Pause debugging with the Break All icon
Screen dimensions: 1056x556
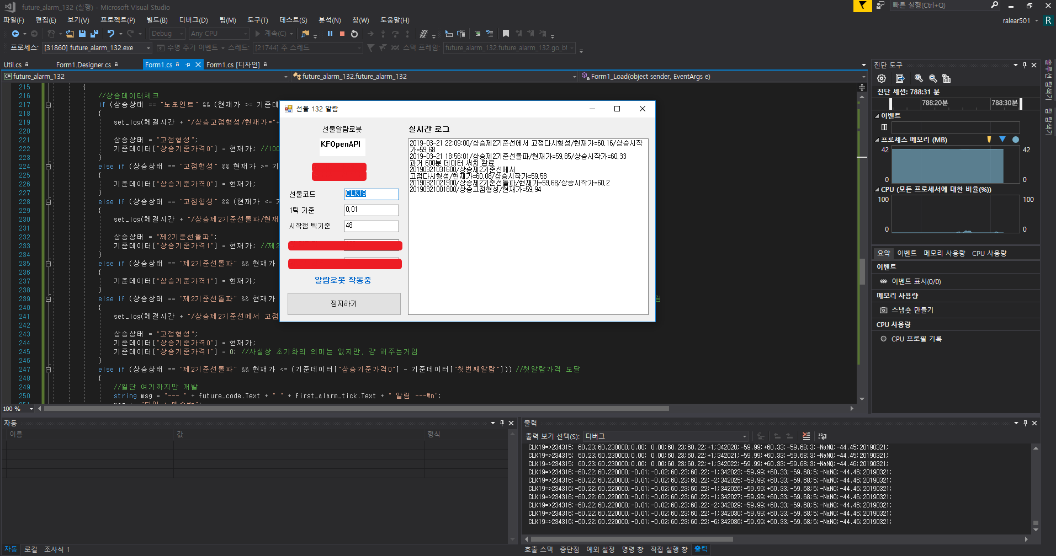point(330,34)
